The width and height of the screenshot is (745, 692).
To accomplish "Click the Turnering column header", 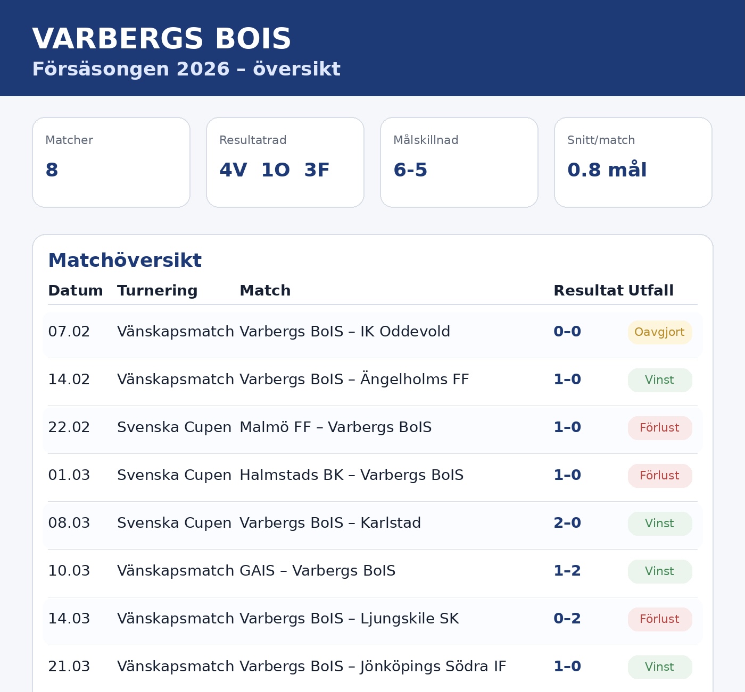I will [x=158, y=291].
